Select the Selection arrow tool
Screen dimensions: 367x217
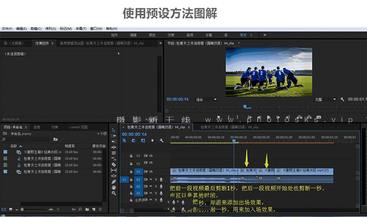pyautogui.click(x=114, y=130)
